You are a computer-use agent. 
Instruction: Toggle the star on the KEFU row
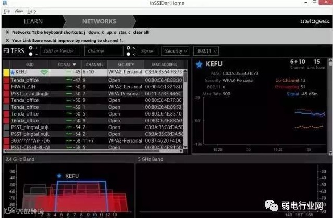click(x=13, y=72)
